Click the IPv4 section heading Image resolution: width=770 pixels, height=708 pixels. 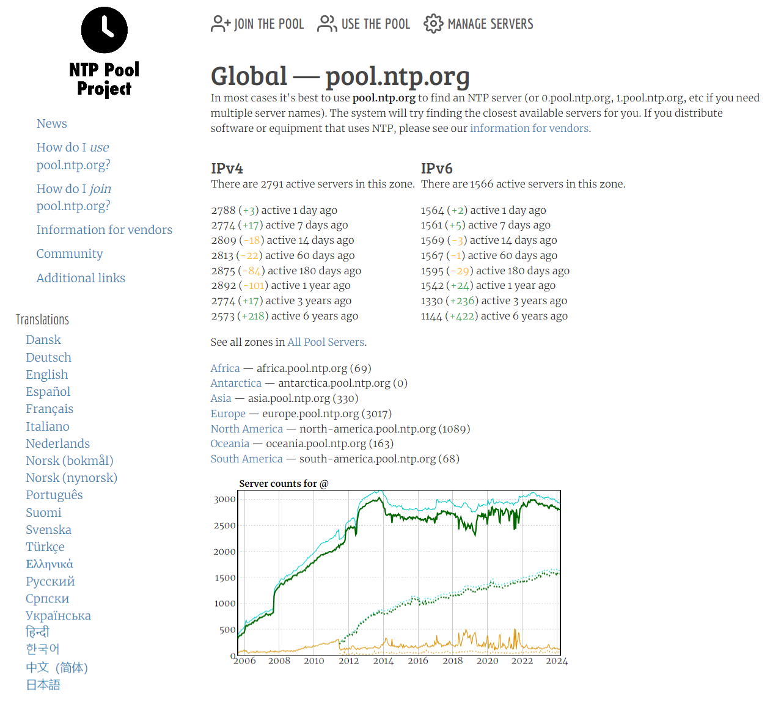click(x=227, y=169)
